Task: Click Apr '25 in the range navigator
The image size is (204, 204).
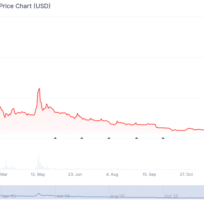Action: [x=9, y=196]
